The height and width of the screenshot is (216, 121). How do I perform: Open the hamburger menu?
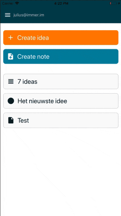click(8, 15)
